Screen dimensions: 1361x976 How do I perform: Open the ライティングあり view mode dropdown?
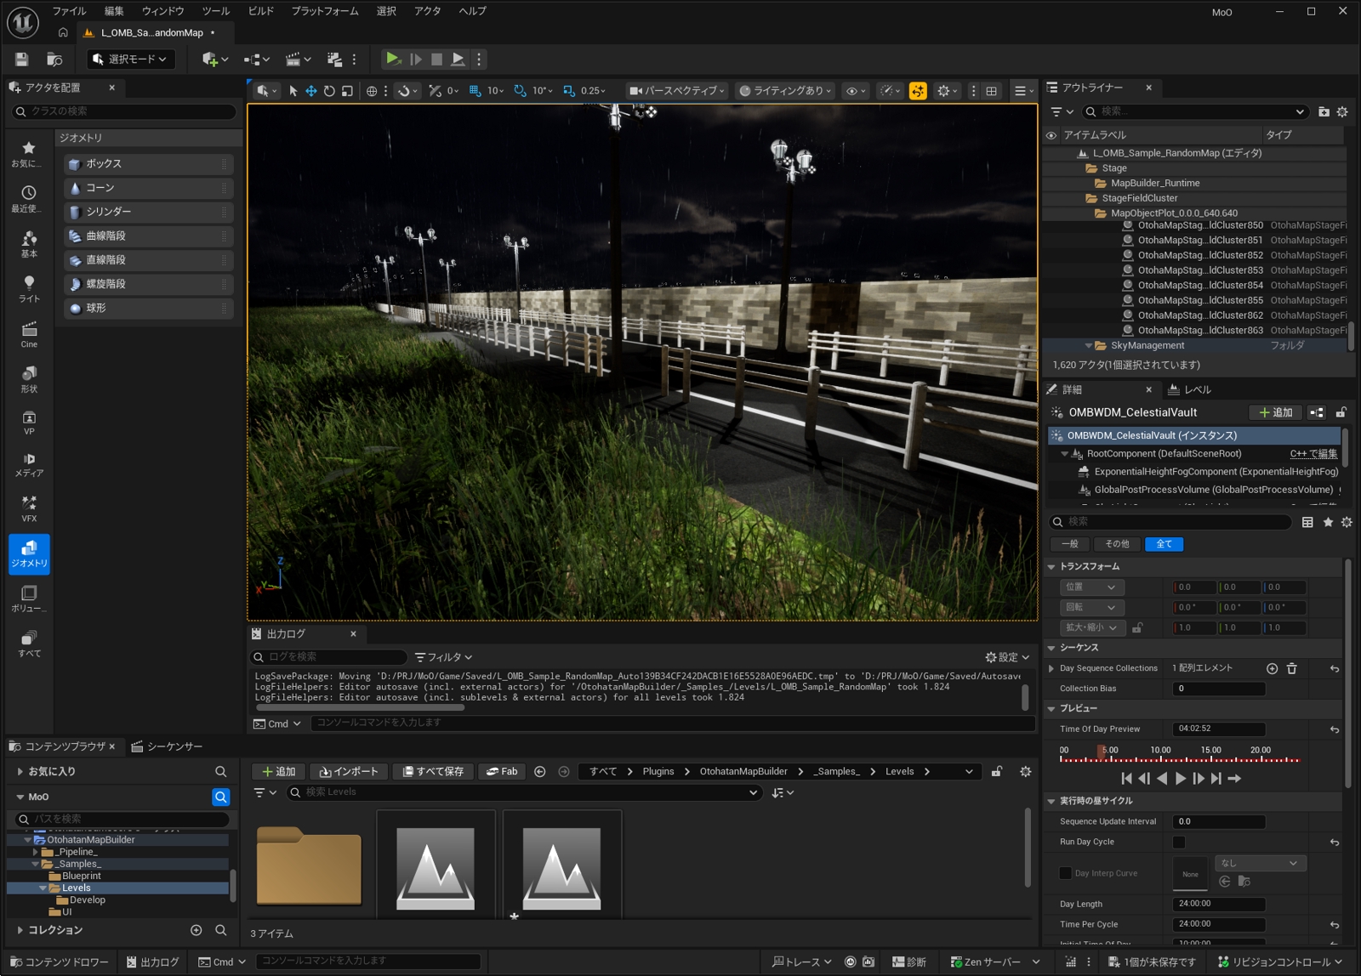click(x=786, y=91)
